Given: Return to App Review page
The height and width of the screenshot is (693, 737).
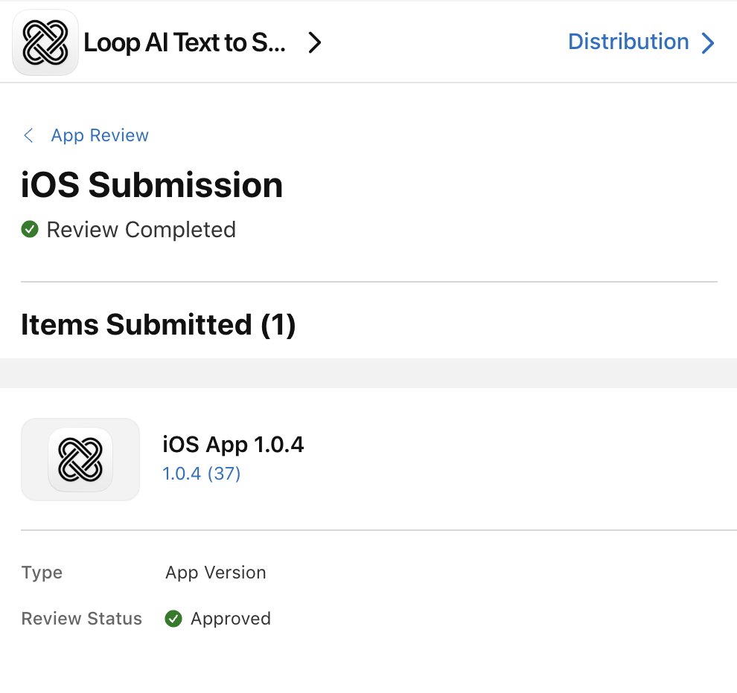Looking at the screenshot, I should point(100,135).
